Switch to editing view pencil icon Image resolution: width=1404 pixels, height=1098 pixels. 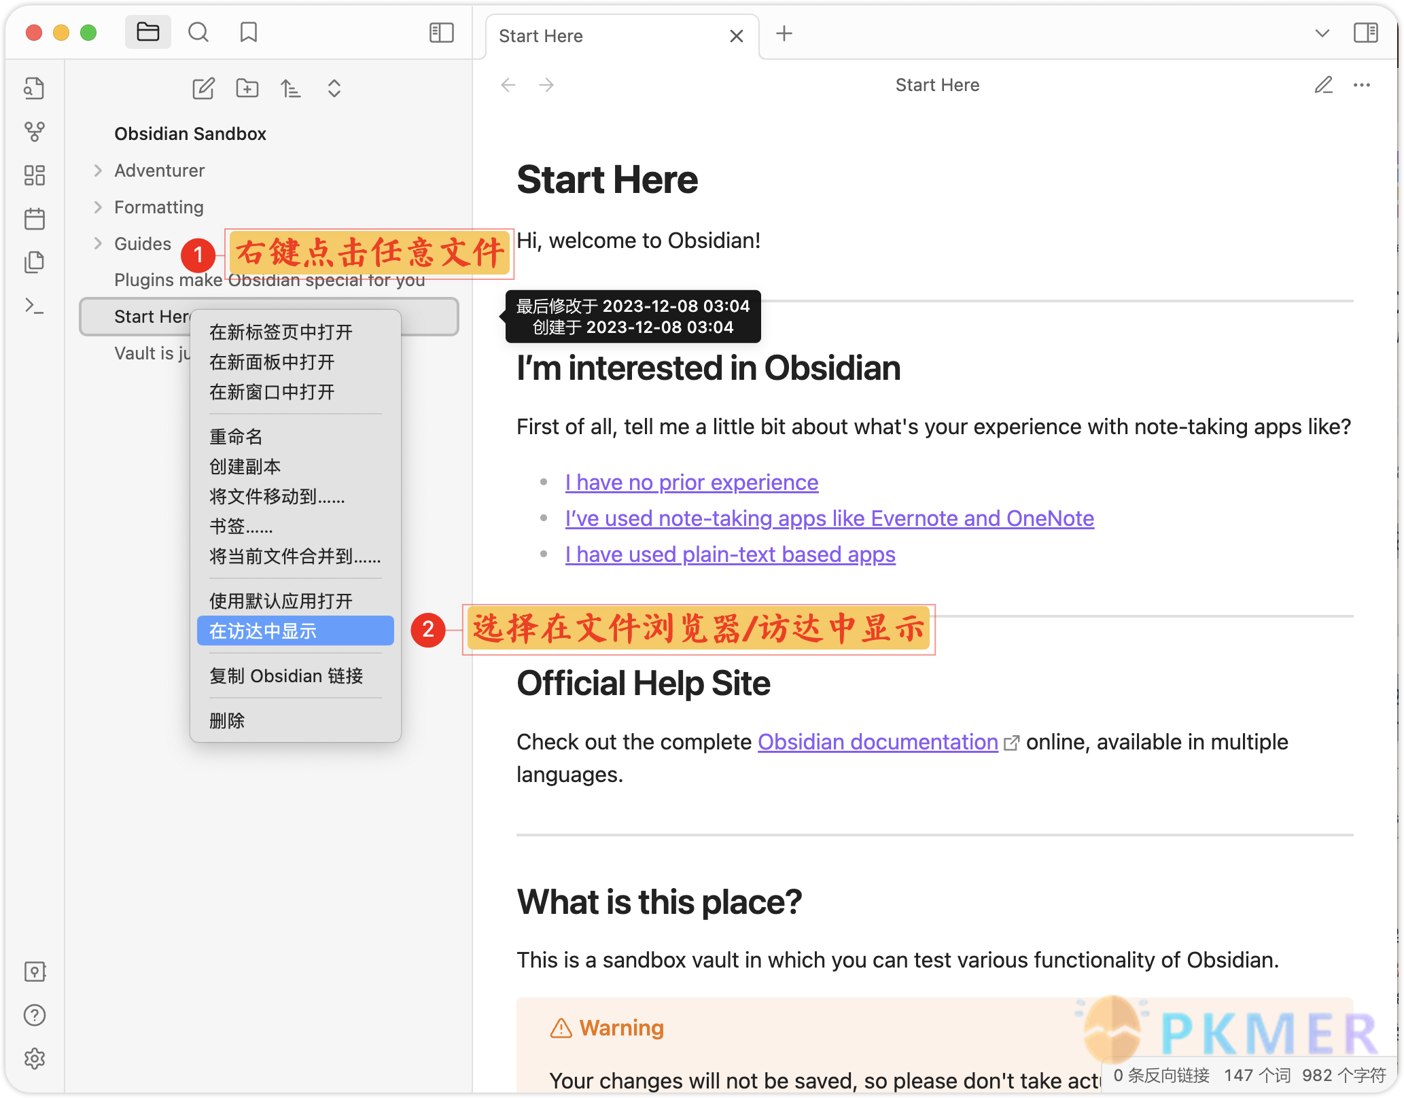tap(1323, 85)
